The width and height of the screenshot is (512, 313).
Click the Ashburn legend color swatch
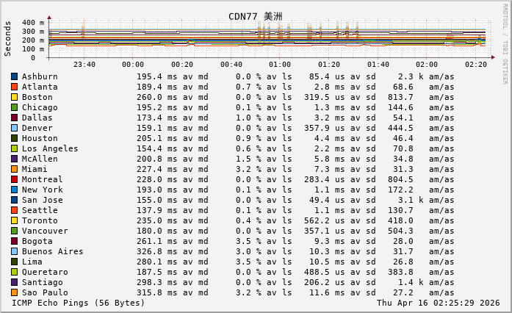point(15,76)
